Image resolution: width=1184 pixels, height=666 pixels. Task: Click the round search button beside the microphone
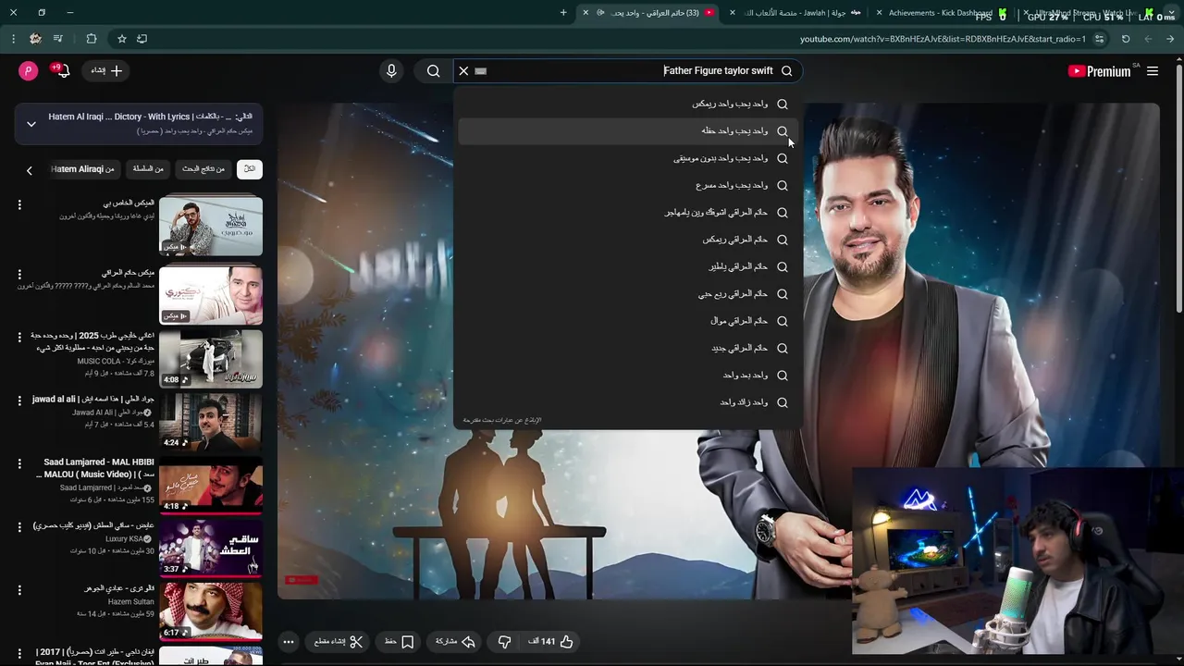click(x=433, y=70)
